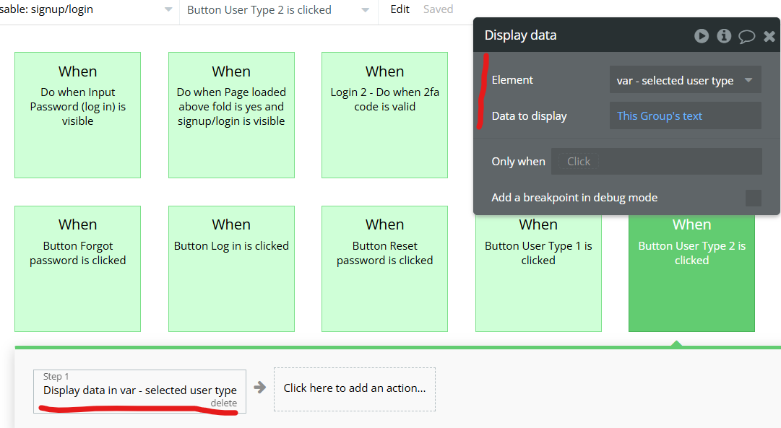
Task: Open the signup/login reusable element dropdown arrow
Action: 168,9
